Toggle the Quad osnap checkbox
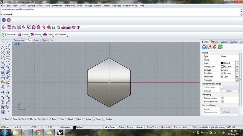Viewport: 243px width, 136px height. coord(66,119)
